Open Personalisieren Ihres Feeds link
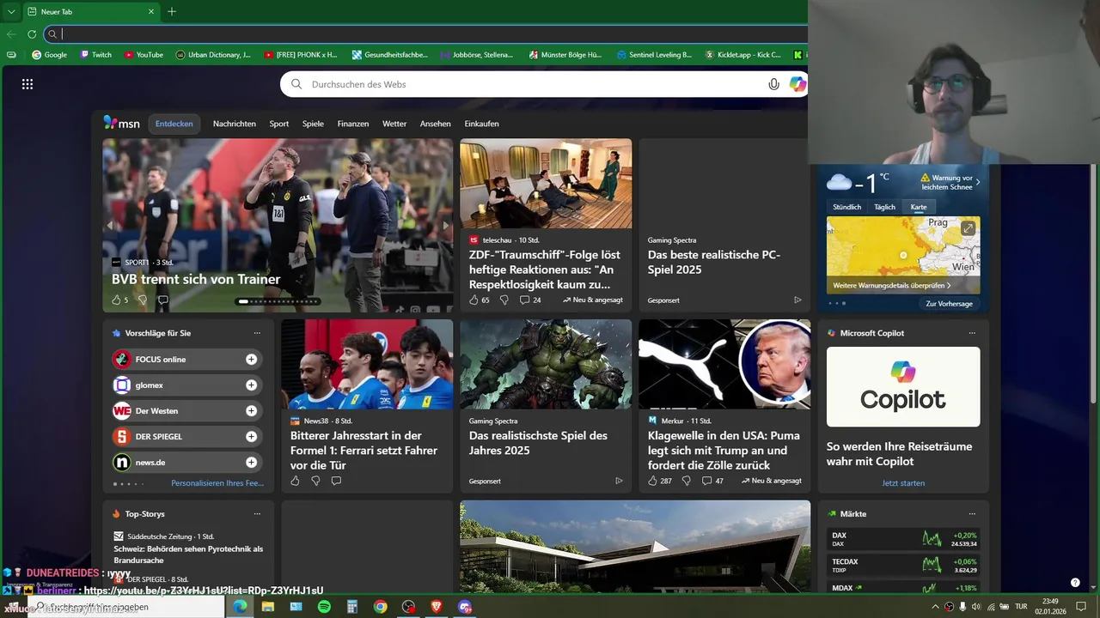Viewport: 1100px width, 618px height. 217,483
